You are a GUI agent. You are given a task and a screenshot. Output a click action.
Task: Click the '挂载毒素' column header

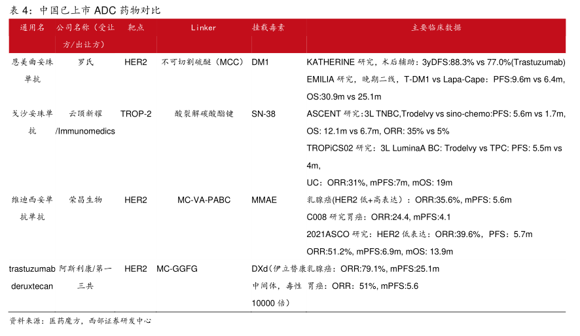pos(268,28)
